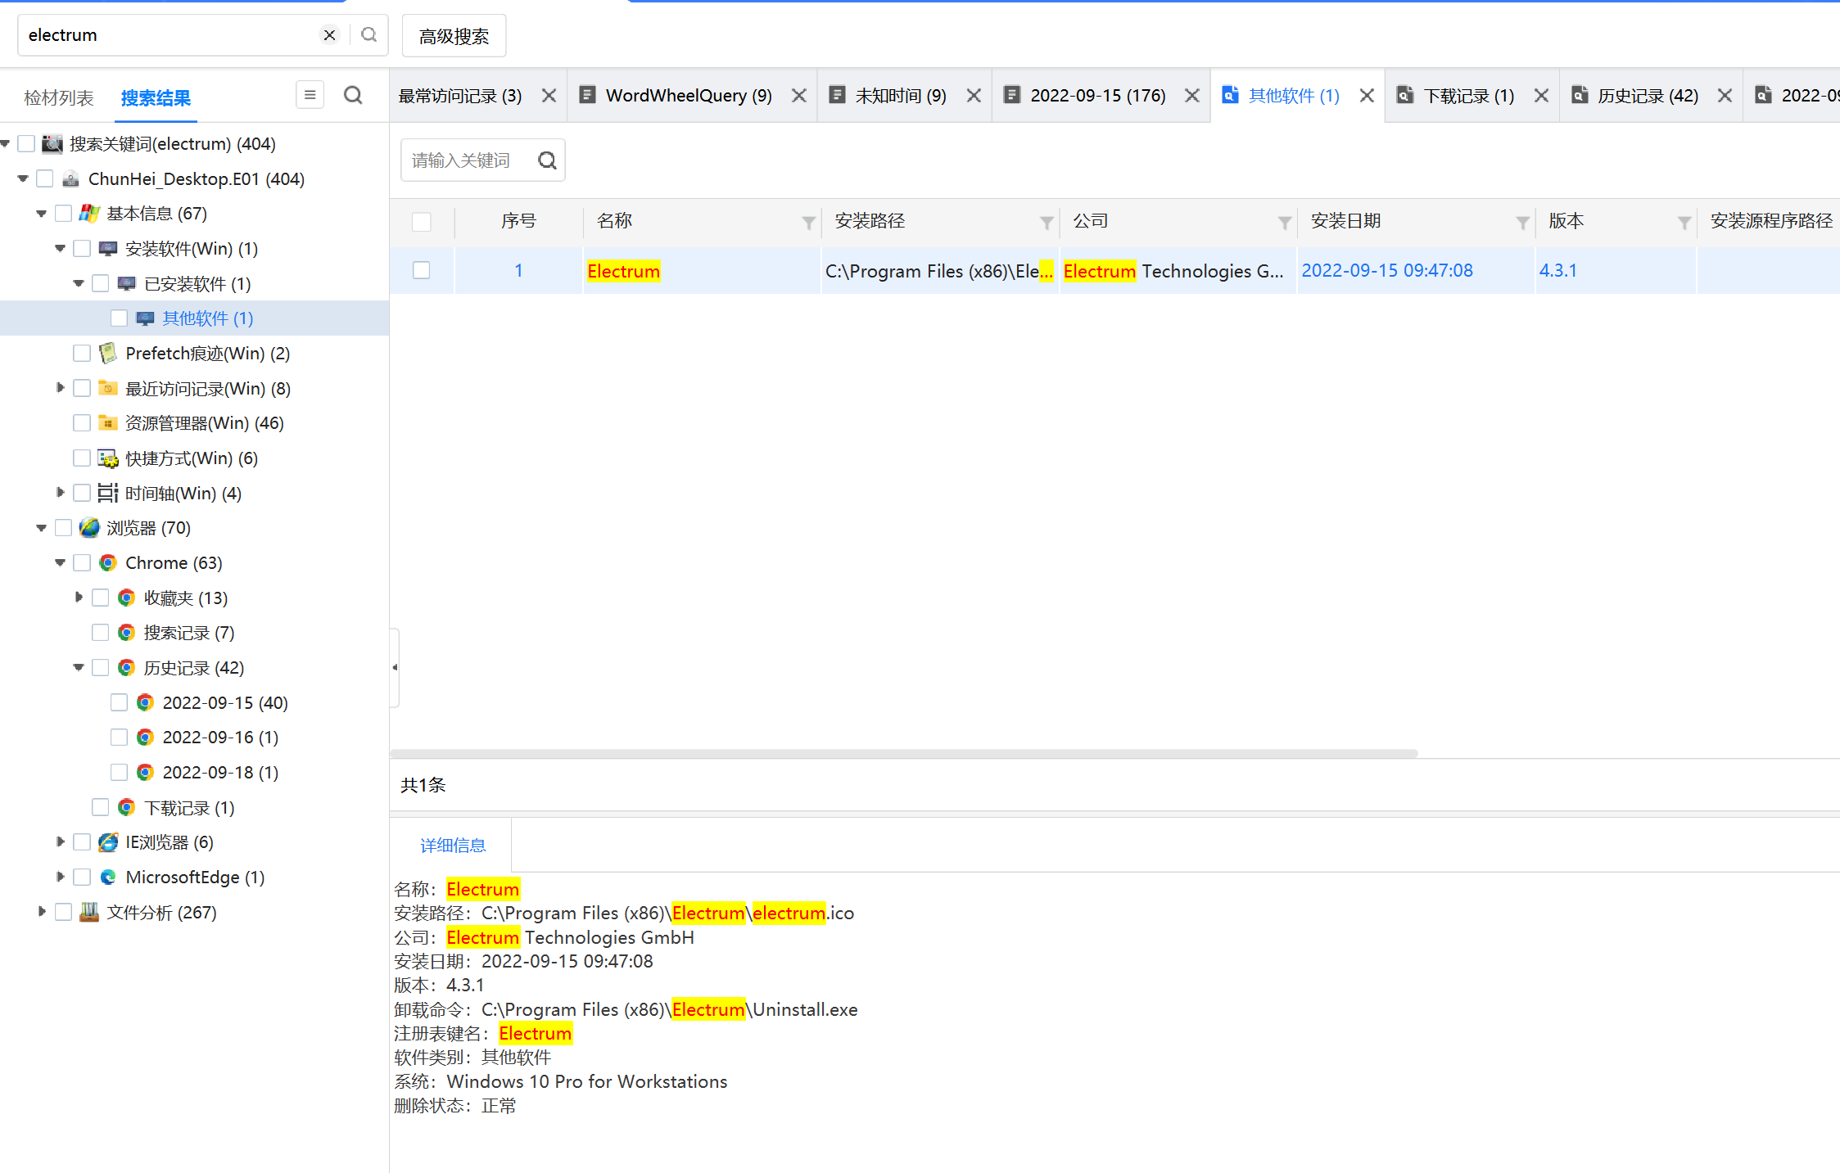1840x1173 pixels.
Task: Click the 快捷方式(Win) icon in tree
Action: coord(108,458)
